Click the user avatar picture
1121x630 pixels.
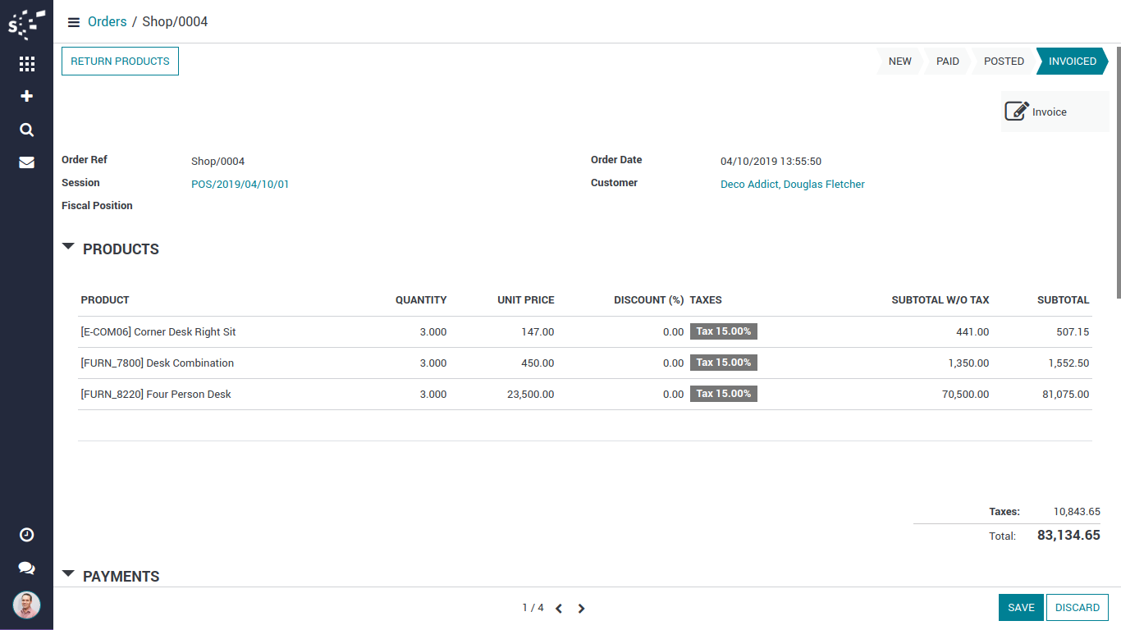26,605
